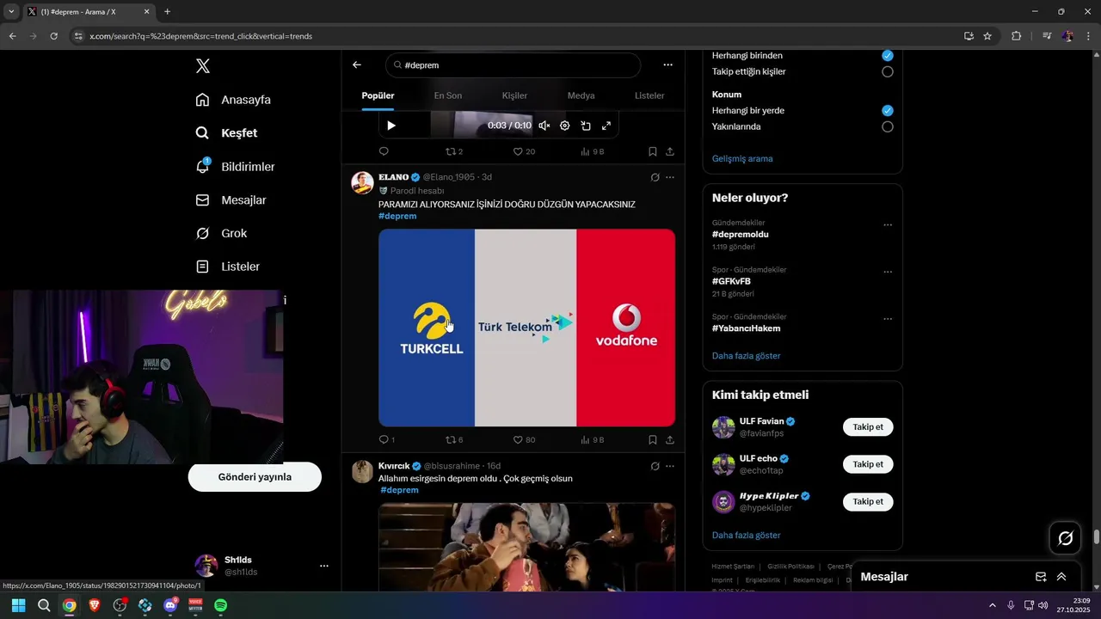Bookmark this page with star icon
This screenshot has height=619, width=1101.
[987, 36]
